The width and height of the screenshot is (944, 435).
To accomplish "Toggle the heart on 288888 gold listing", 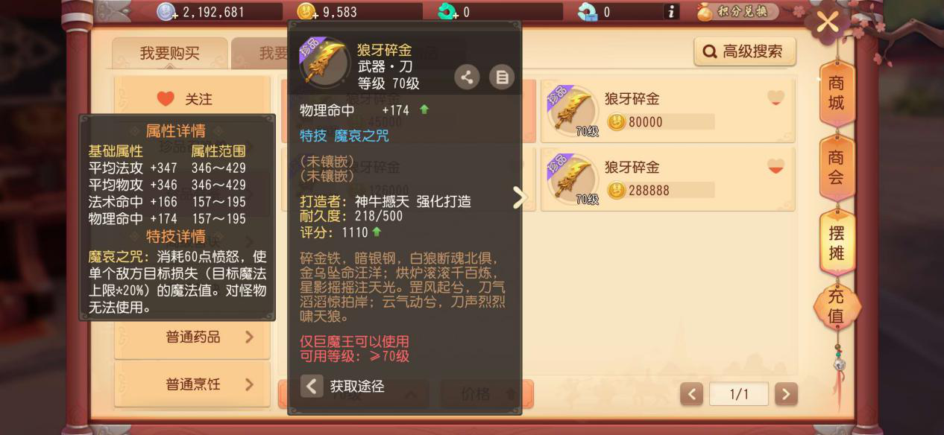I will pyautogui.click(x=776, y=166).
